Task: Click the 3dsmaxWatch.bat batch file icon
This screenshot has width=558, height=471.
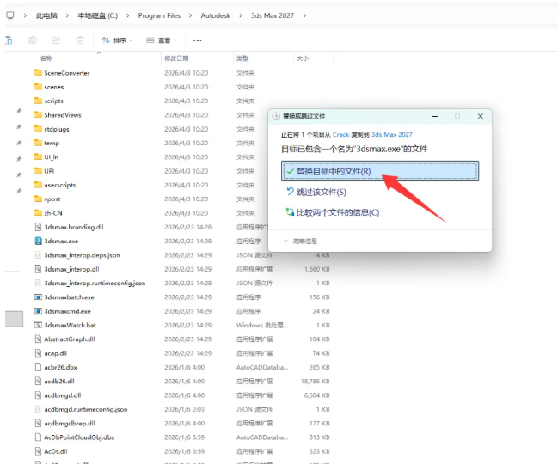Action: 39,325
